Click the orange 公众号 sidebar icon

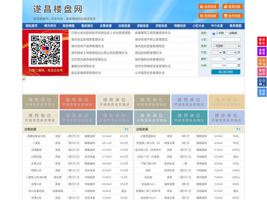pyautogui.click(x=262, y=62)
